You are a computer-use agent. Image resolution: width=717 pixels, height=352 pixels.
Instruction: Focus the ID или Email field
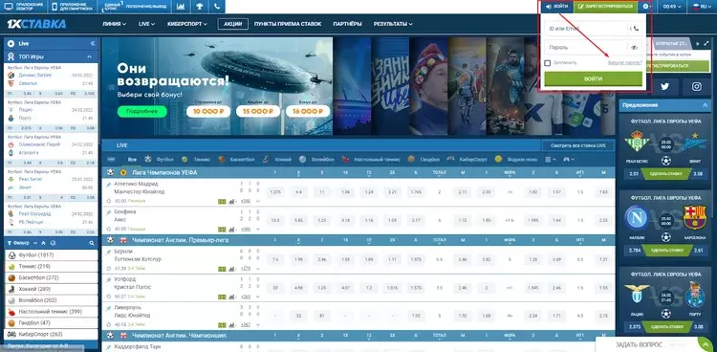(586, 29)
